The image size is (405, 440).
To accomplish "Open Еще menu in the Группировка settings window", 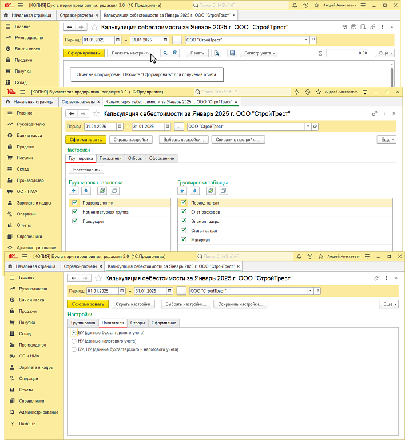I will point(387,139).
